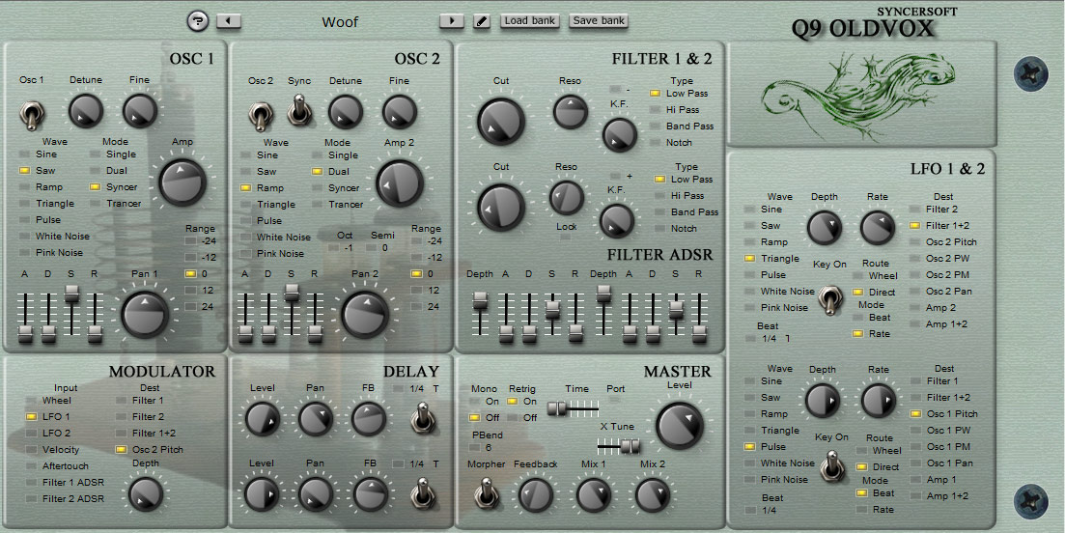Screen dimensions: 1065x533
Task: Click the Save bank button
Action: 599,20
